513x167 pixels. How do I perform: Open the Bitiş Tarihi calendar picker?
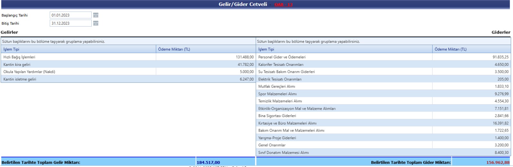[96, 23]
